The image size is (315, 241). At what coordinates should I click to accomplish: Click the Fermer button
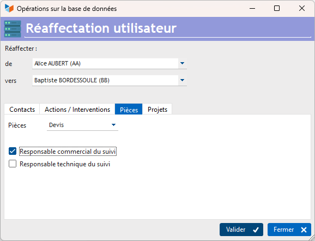click(x=289, y=230)
